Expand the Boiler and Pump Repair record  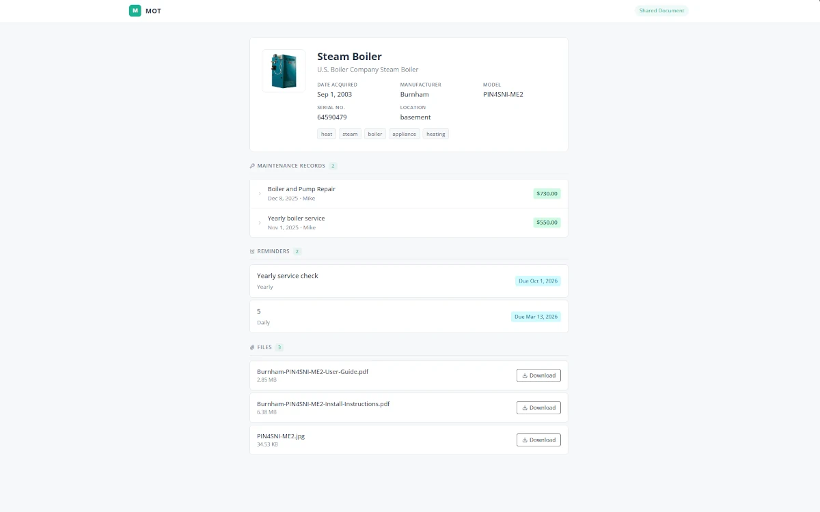259,193
